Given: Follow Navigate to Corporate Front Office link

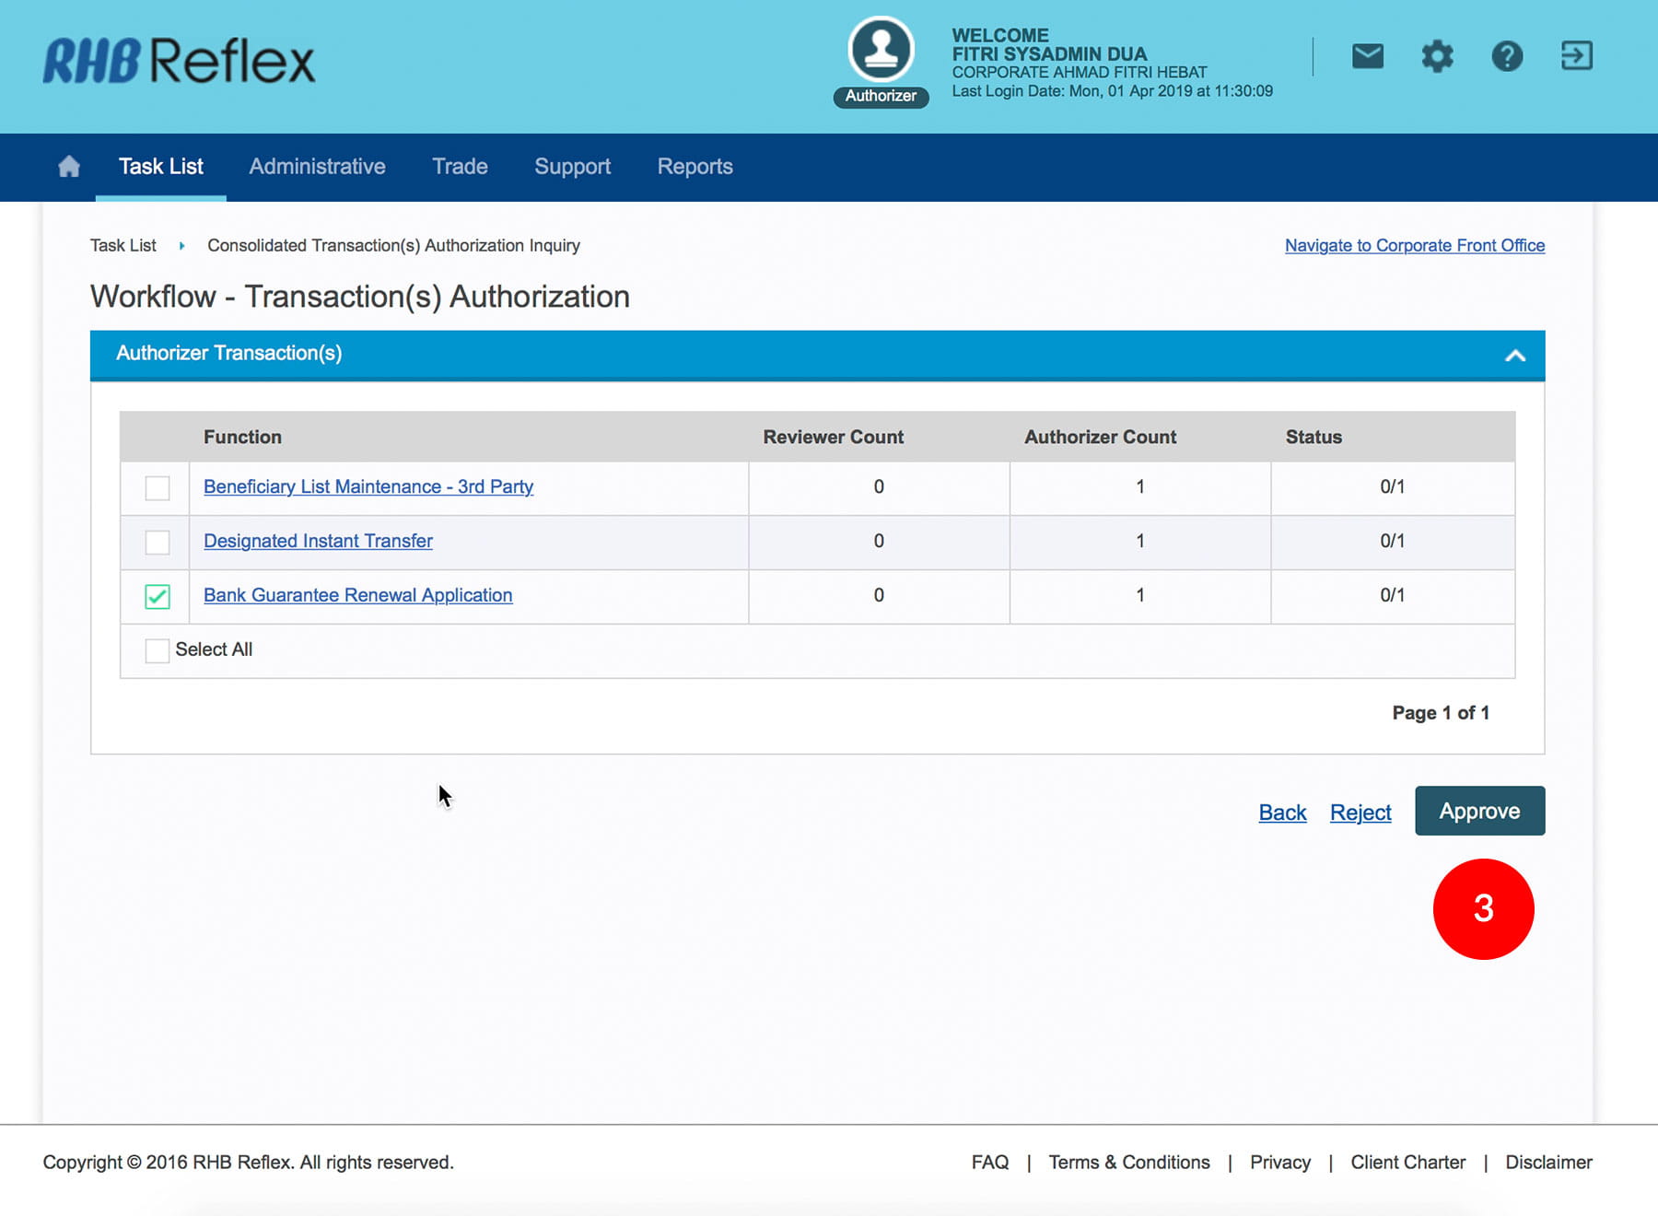Looking at the screenshot, I should point(1414,246).
